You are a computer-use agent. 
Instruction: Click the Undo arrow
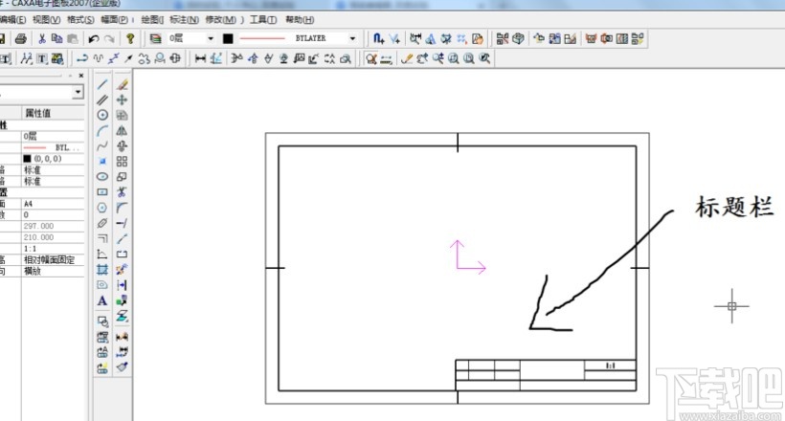[x=94, y=38]
